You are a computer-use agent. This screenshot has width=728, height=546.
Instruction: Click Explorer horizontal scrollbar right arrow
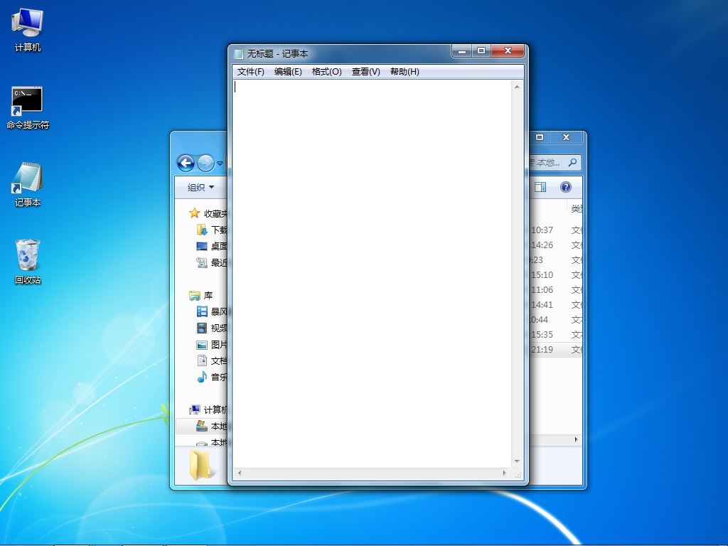[576, 439]
